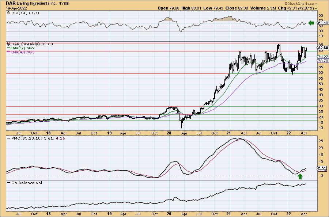
Task: Click year 18 on bottom OBV time axis
Action: click(49, 214)
